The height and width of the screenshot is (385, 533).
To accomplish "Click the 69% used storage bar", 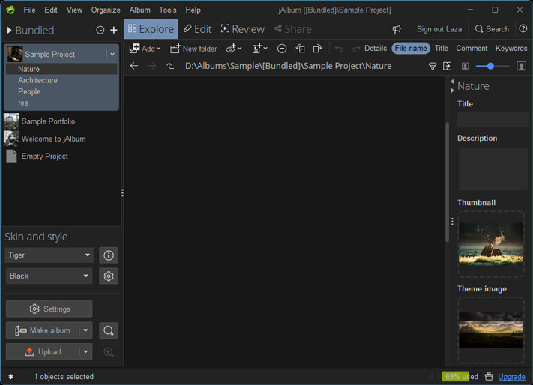I will [460, 376].
